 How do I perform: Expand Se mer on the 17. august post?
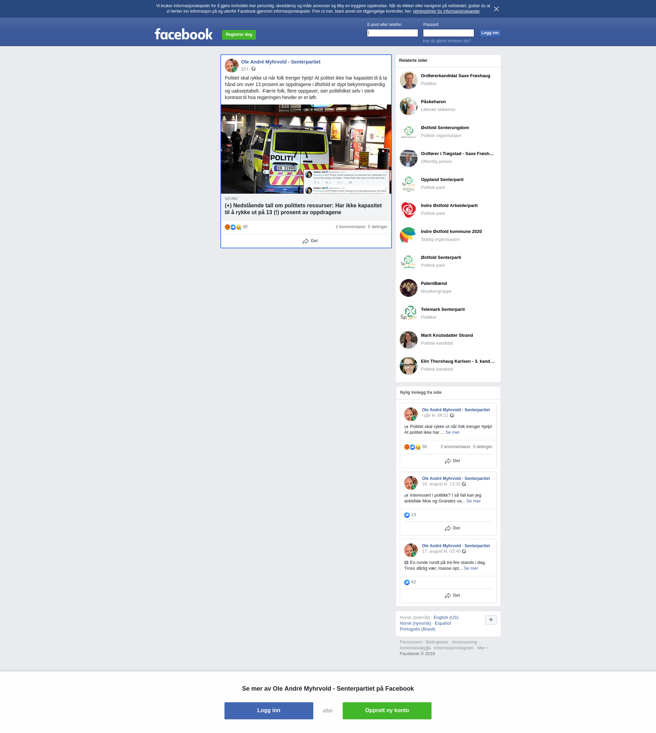(x=470, y=568)
